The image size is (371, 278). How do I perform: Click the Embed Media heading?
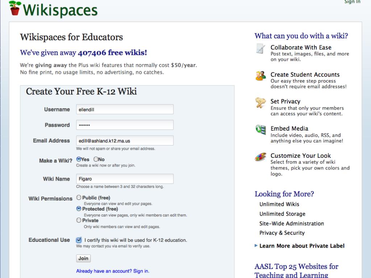(x=289, y=129)
